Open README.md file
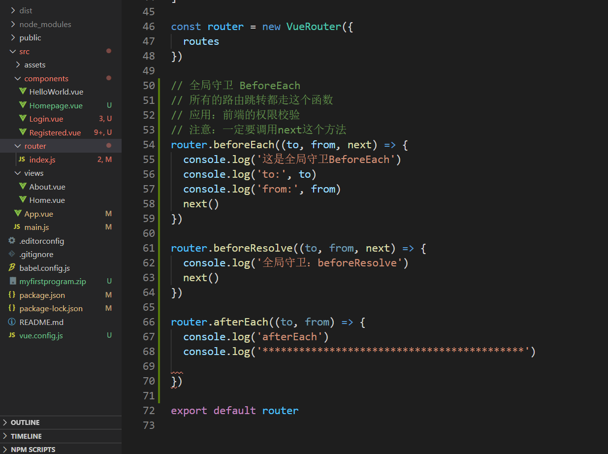The width and height of the screenshot is (608, 454). [x=41, y=322]
